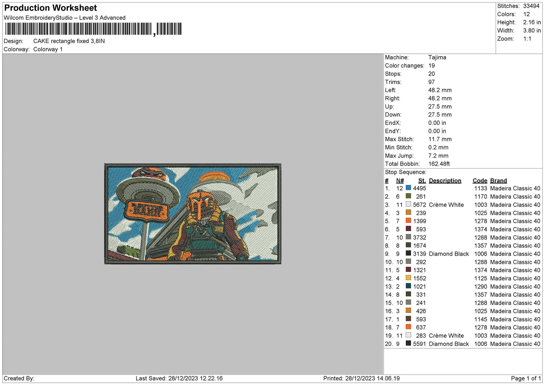The height and width of the screenshot is (385, 545).
Task: Click stitch count 4495 in stop 1
Action: pos(419,188)
